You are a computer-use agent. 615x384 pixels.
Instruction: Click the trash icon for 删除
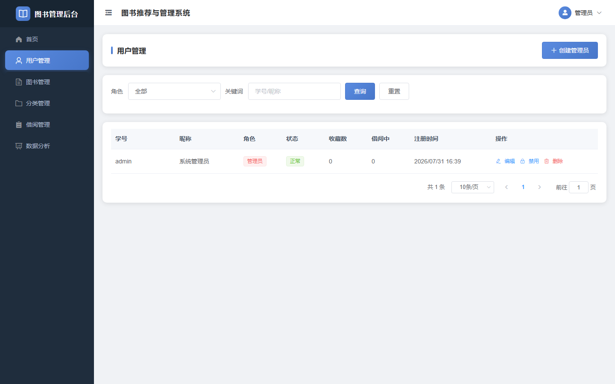pos(547,161)
